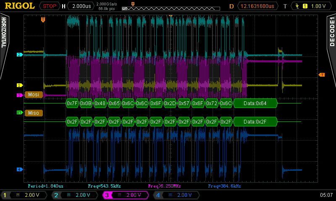Click the Mosi Data:0x64 packet
This screenshot has height=201, width=336.
pyautogui.click(x=255, y=103)
